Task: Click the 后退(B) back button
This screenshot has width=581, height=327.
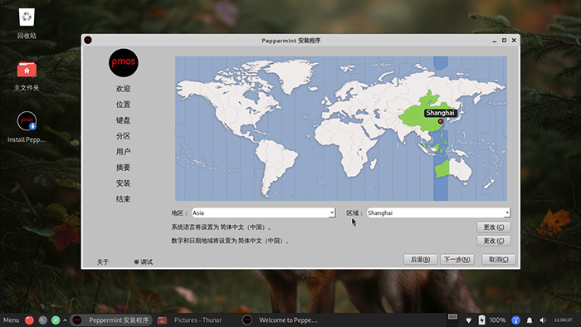Action: (420, 259)
